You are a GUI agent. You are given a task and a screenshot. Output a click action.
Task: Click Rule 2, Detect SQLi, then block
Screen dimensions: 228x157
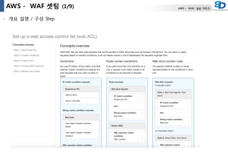coord(173,138)
